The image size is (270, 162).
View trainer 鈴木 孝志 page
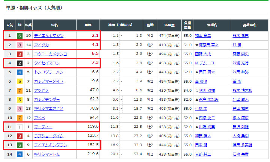click(x=240, y=36)
